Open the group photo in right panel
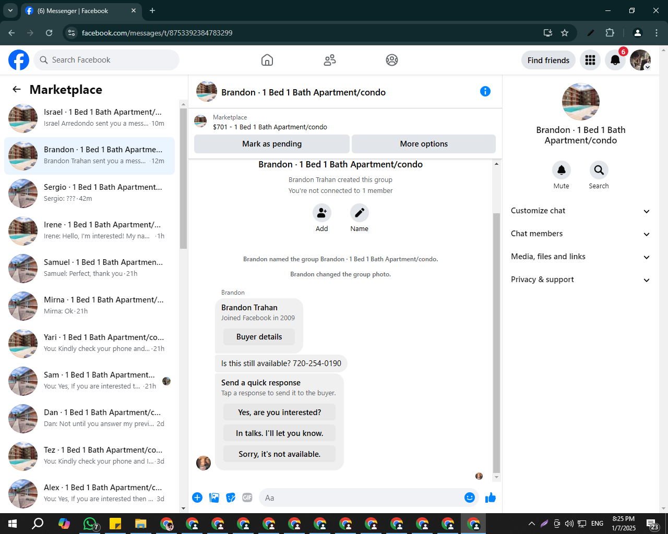This screenshot has width=668, height=534. (x=581, y=102)
